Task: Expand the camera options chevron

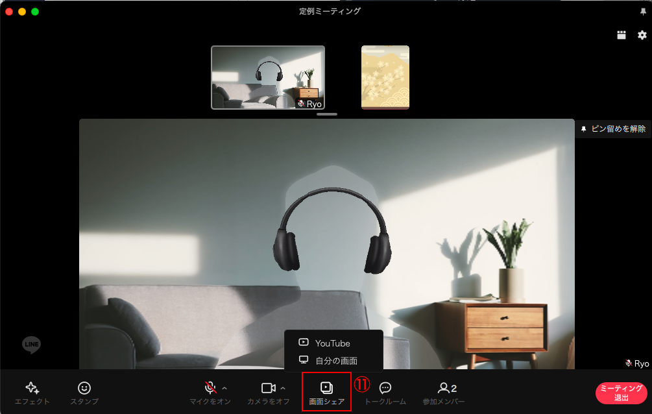Action: pos(283,388)
